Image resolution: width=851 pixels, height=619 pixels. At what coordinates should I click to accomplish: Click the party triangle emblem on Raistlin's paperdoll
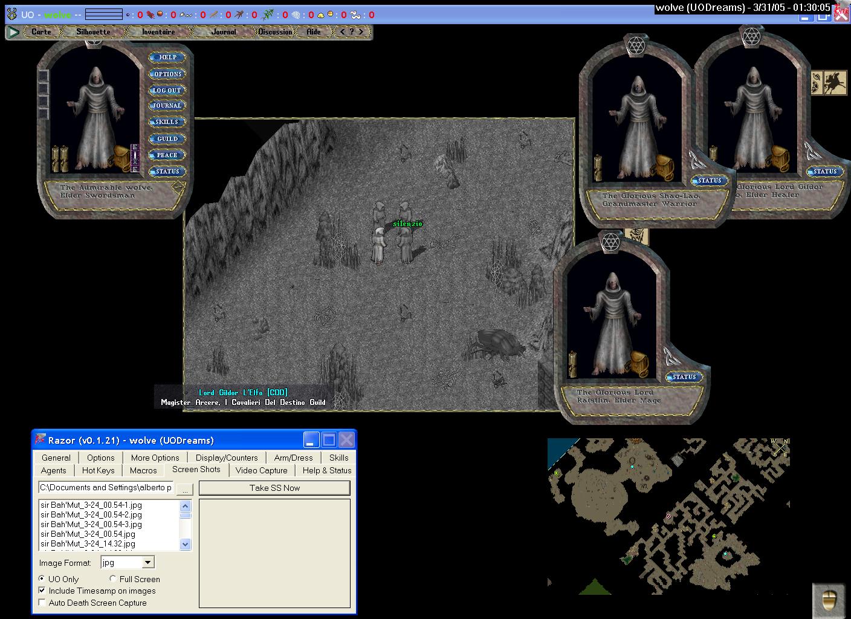(x=673, y=357)
